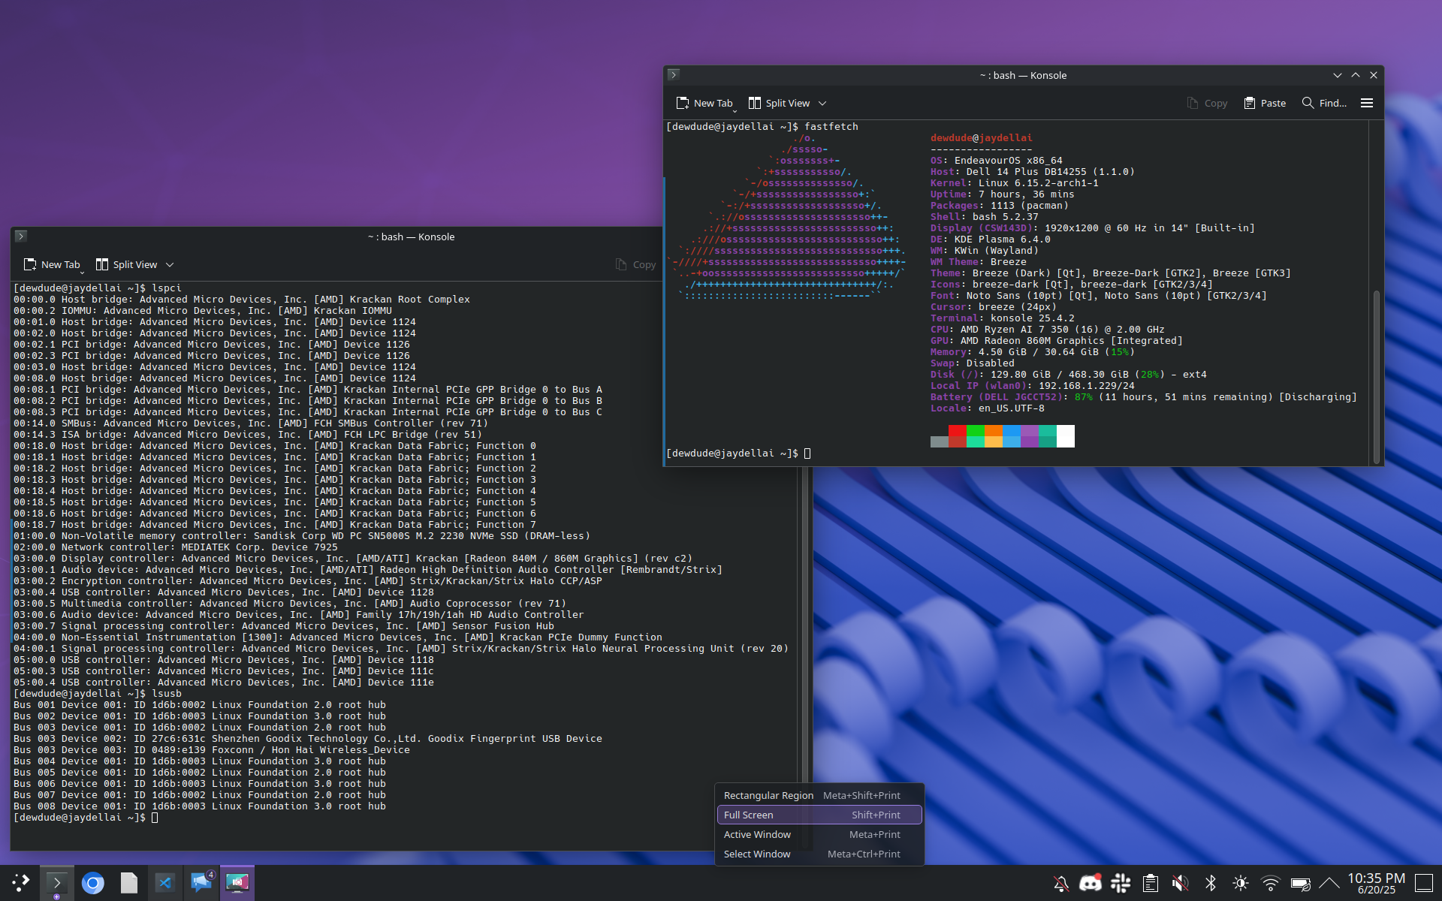Expand hidden system tray icons
Image resolution: width=1442 pixels, height=901 pixels.
point(1329,884)
